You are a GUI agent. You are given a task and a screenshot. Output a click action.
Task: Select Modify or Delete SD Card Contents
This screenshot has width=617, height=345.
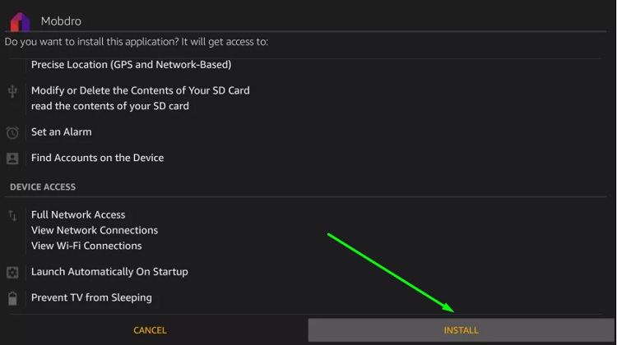click(140, 90)
